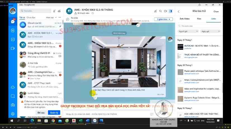This screenshot has width=231, height=129.
Task: Open the Contacts icon in left sidebar
Action: pos(13,30)
